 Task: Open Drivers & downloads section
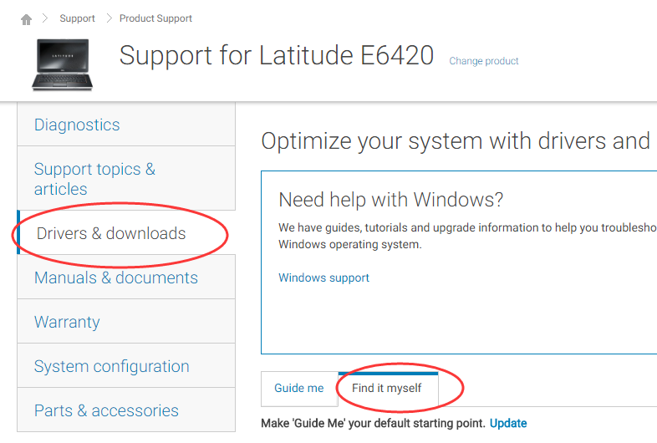coord(111,233)
